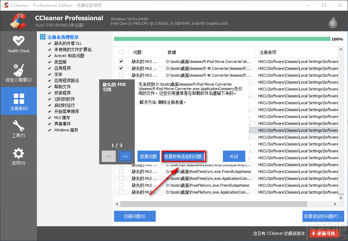Image resolution: width=348 pixels, height=241 pixels.
Task: Toggle the MUI 缓存 checkbox
Action: click(49, 118)
